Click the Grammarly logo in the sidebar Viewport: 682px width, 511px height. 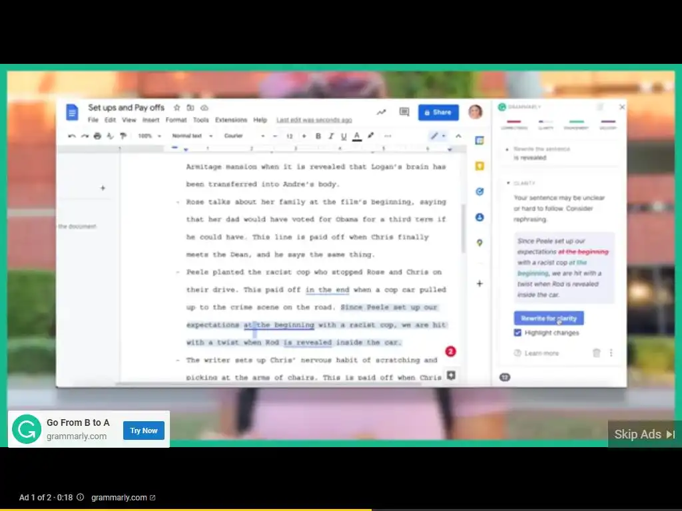click(x=502, y=107)
